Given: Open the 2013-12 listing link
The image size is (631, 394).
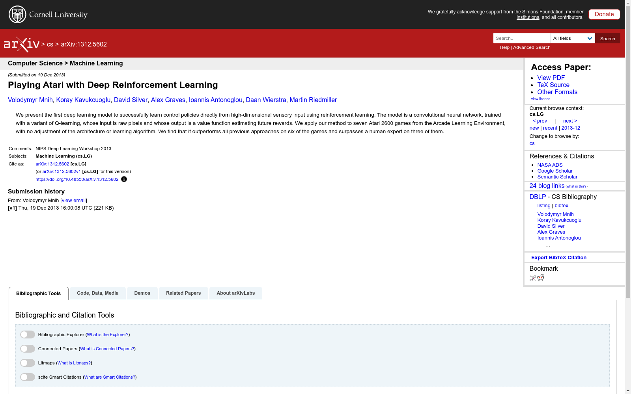Looking at the screenshot, I should pyautogui.click(x=571, y=128).
